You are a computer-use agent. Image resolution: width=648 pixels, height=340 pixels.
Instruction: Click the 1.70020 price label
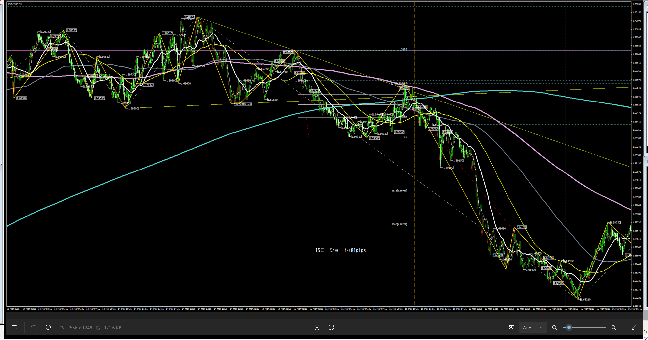(x=45, y=32)
